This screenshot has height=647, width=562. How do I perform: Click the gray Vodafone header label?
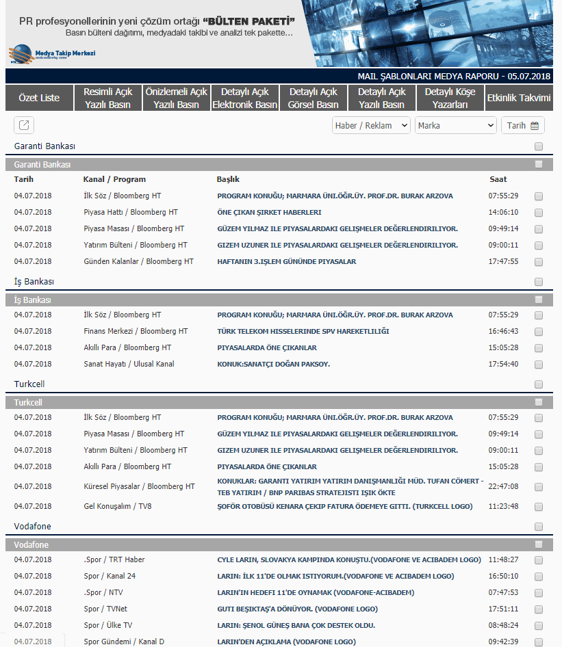pyautogui.click(x=31, y=545)
